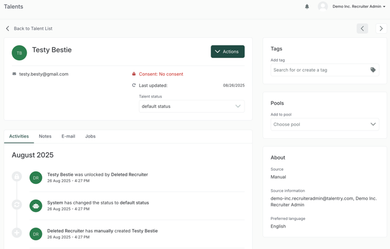Click the testy.besty@gmail.com email address
This screenshot has width=390, height=249.
[44, 74]
